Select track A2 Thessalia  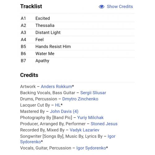pos(77,25)
